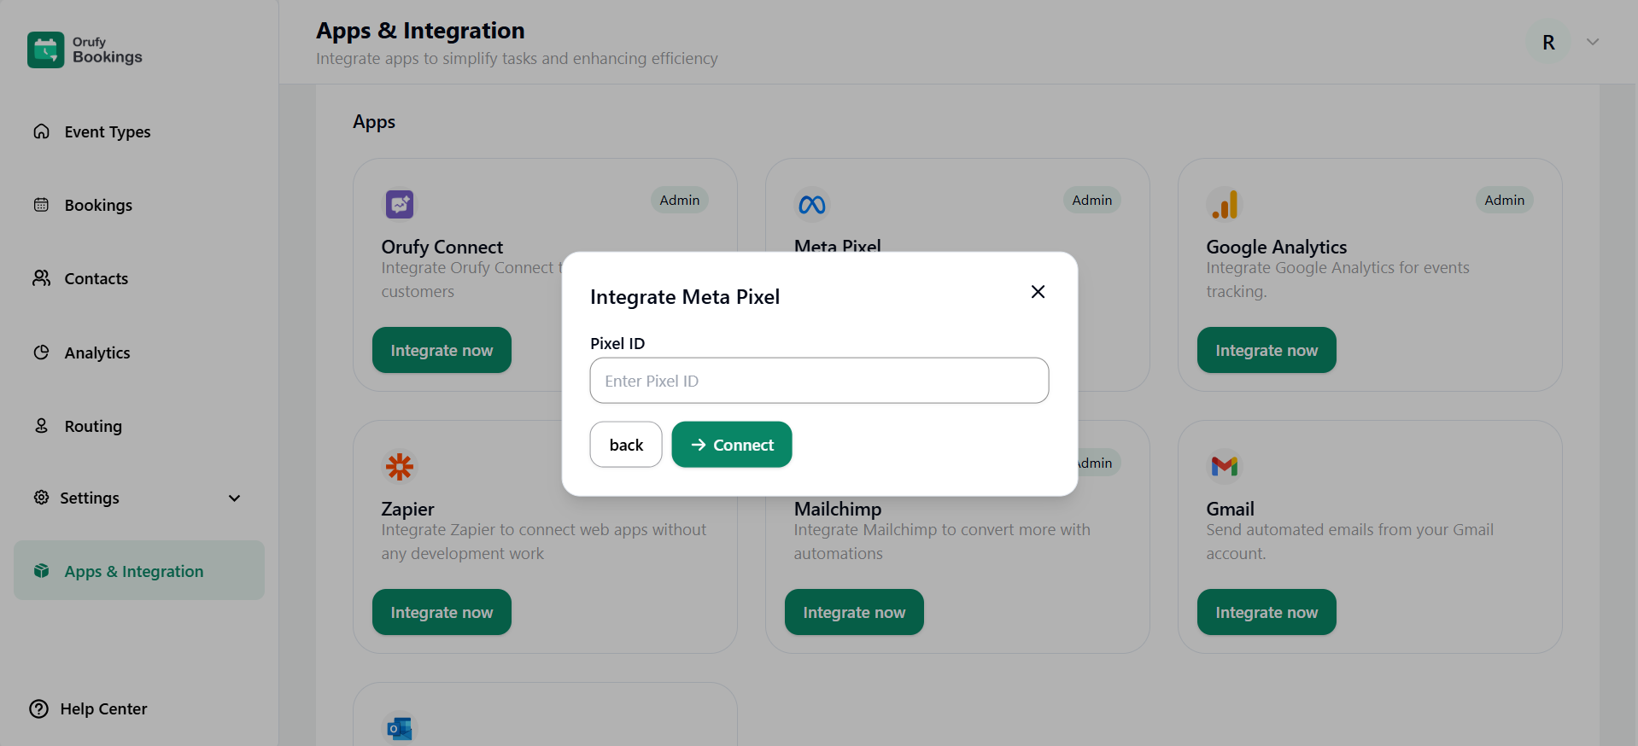This screenshot has height=746, width=1638.
Task: Open the user account dropdown arrow
Action: tap(1592, 42)
